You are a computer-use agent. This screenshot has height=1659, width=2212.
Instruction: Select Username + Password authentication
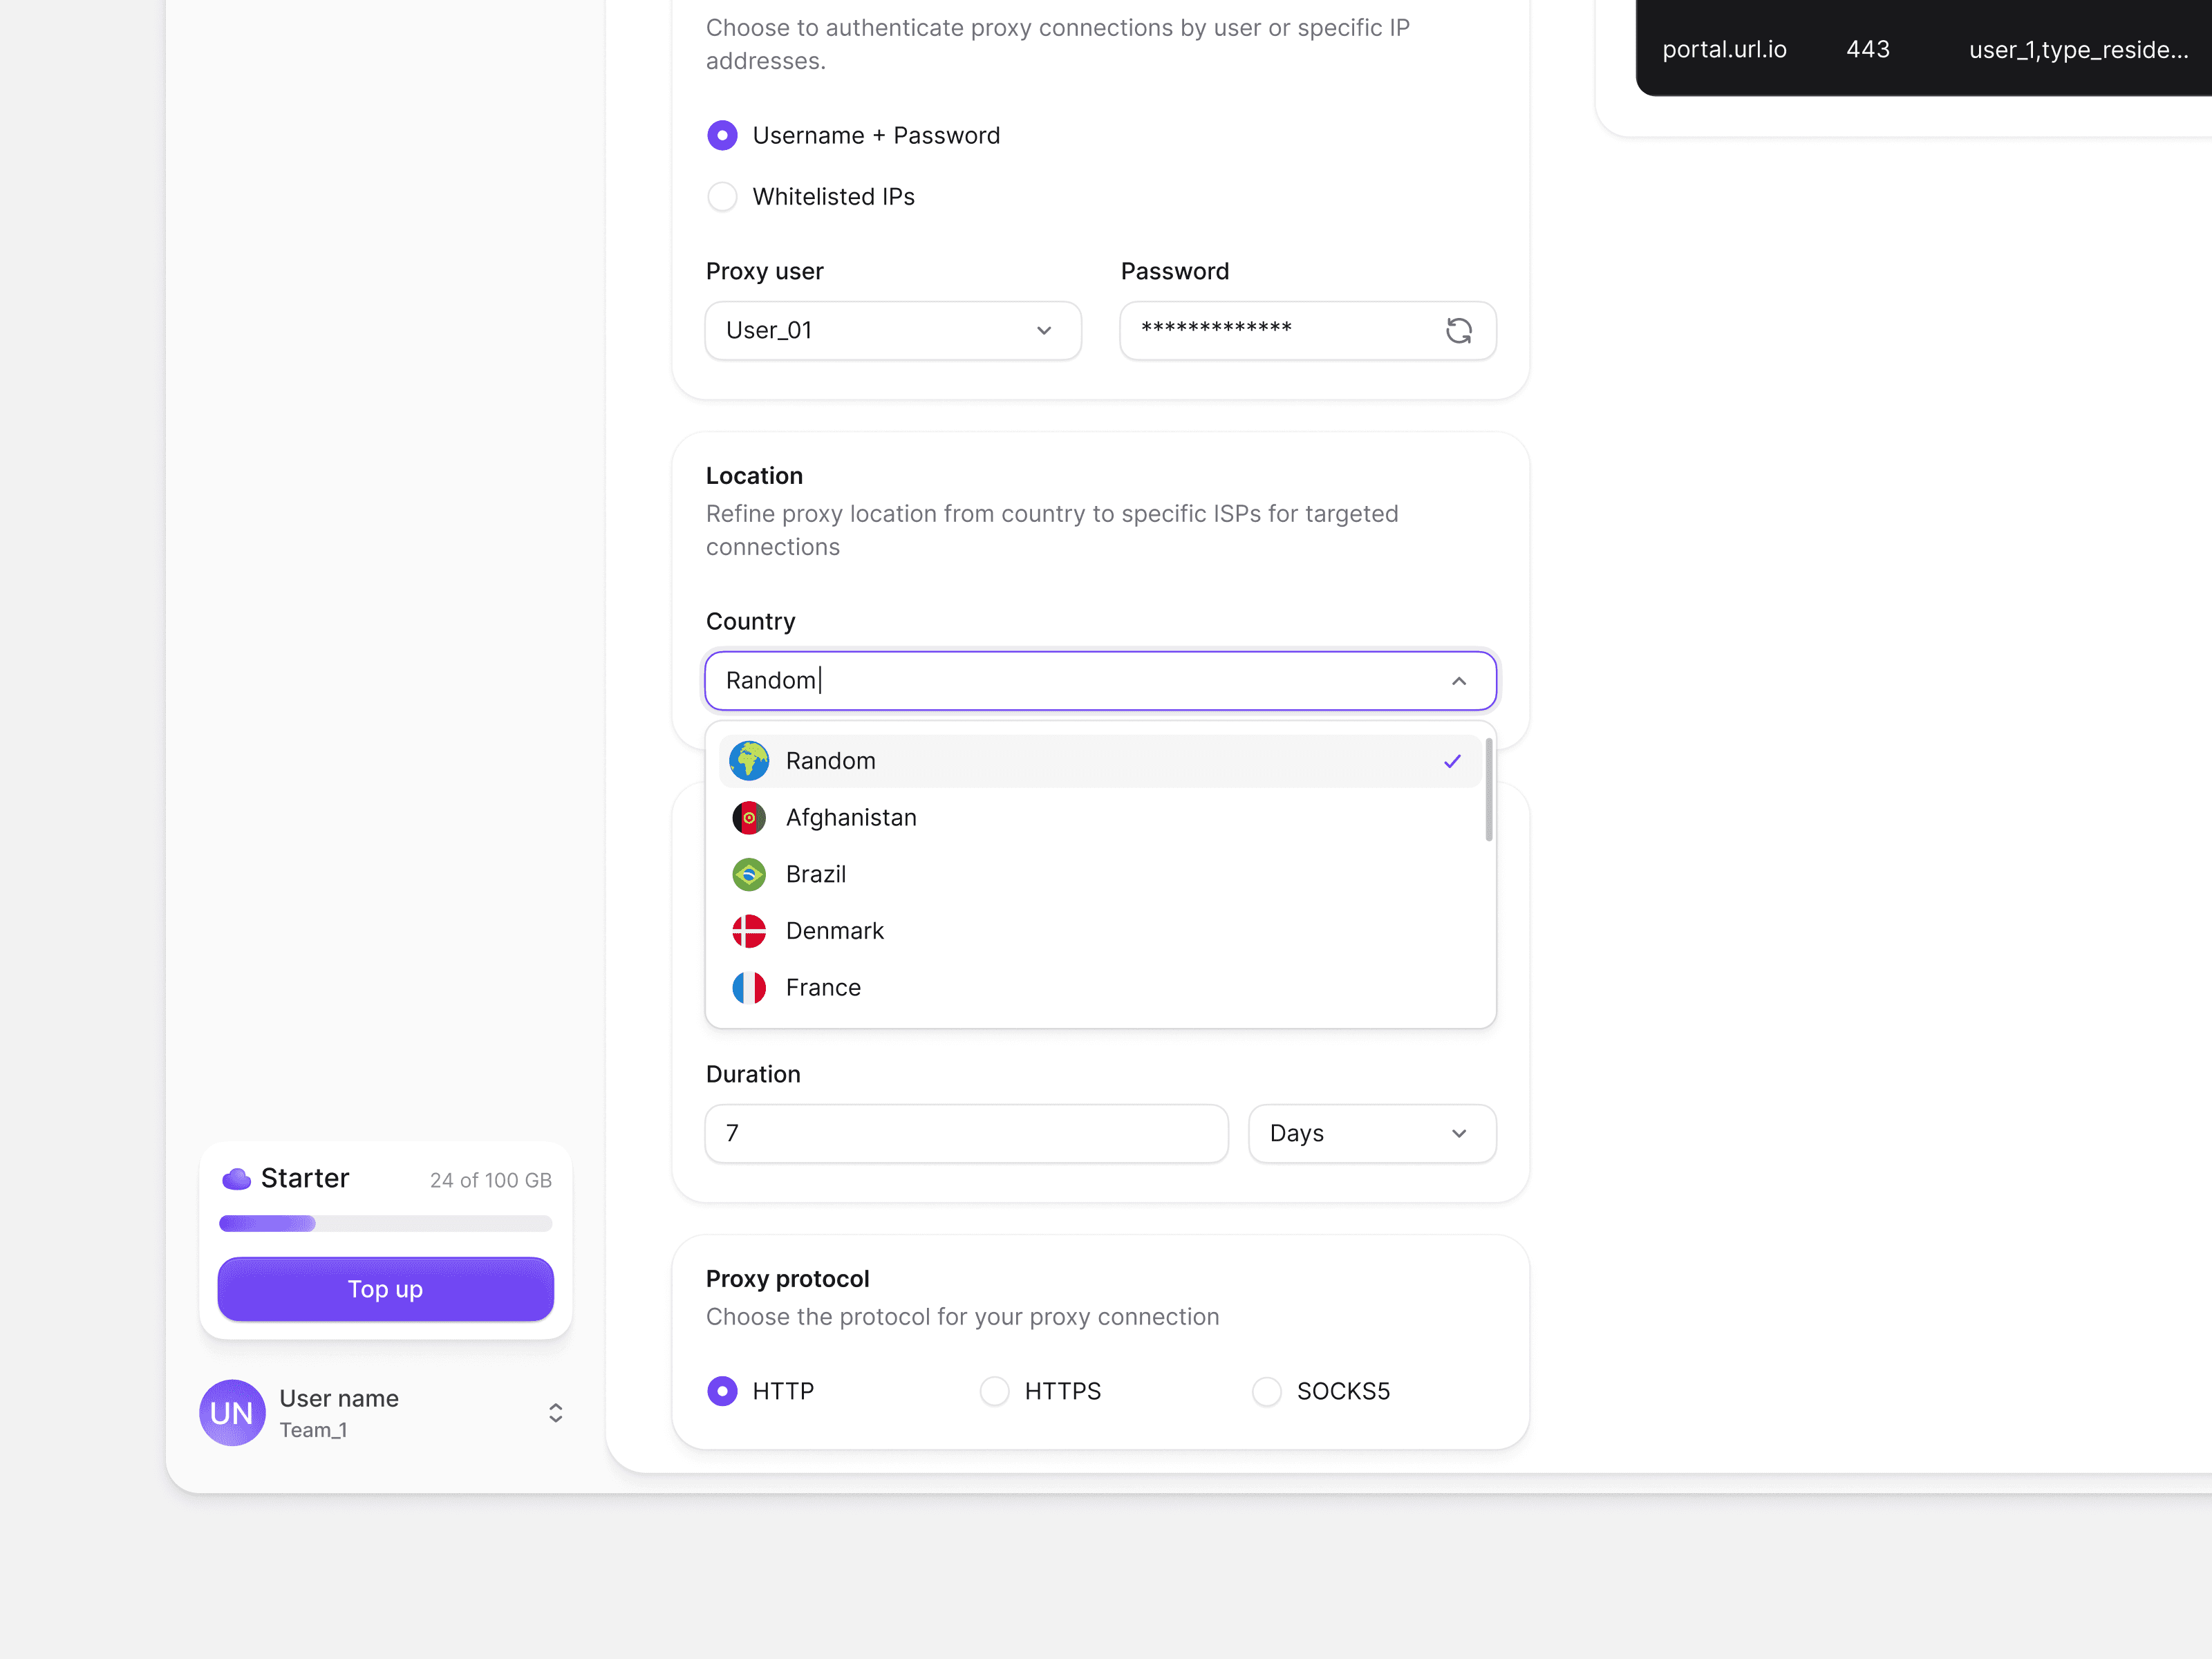tap(722, 135)
